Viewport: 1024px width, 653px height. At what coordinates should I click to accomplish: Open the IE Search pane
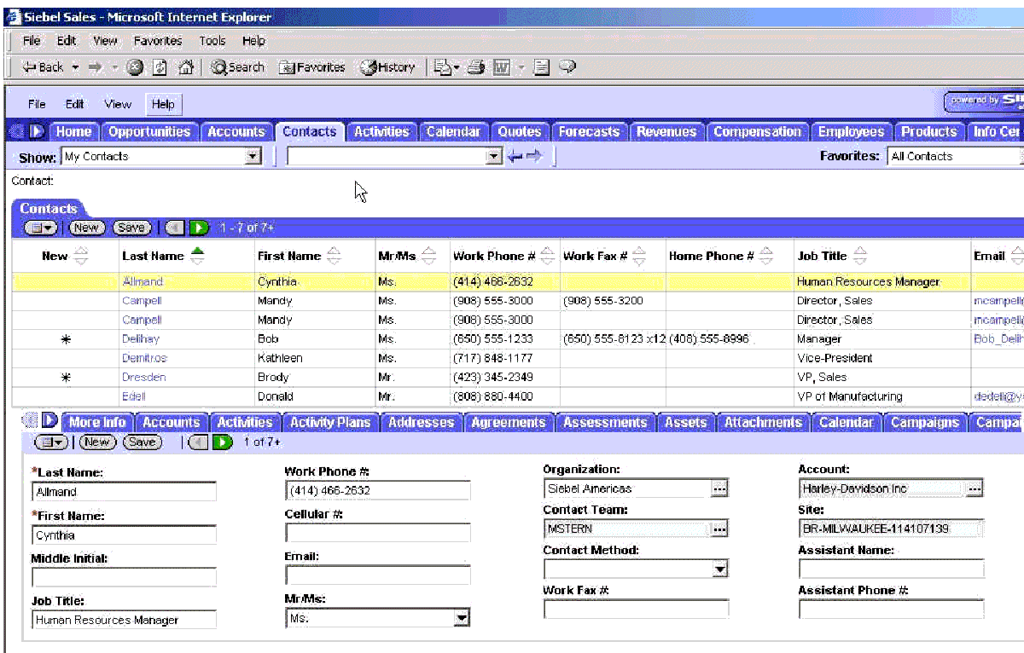[237, 67]
